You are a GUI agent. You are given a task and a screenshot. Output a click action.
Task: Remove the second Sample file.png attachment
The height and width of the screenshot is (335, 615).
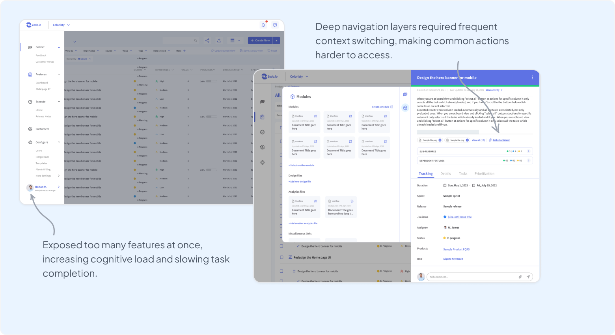[467, 140]
